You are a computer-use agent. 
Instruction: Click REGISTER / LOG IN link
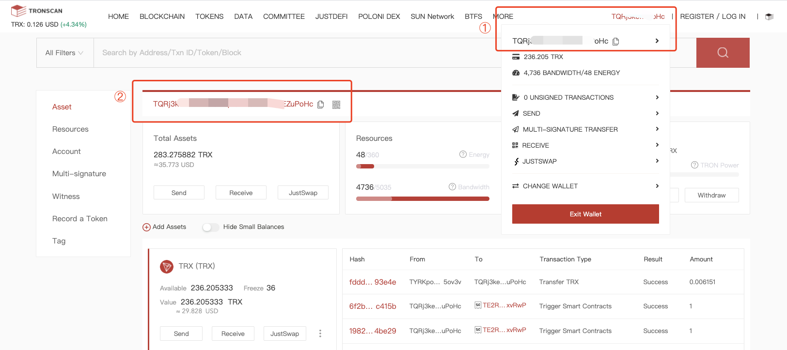713,16
